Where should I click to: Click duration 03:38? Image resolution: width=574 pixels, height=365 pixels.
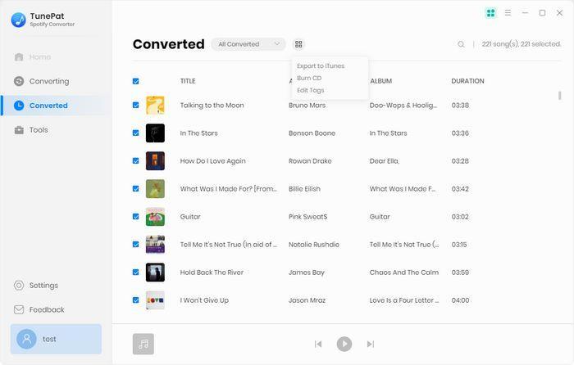[460, 106]
